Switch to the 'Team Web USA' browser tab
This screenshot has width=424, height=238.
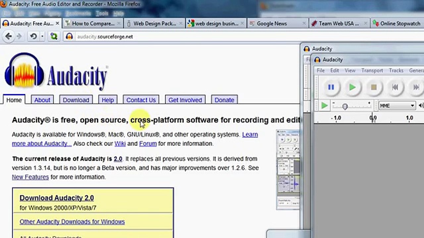[340, 23]
